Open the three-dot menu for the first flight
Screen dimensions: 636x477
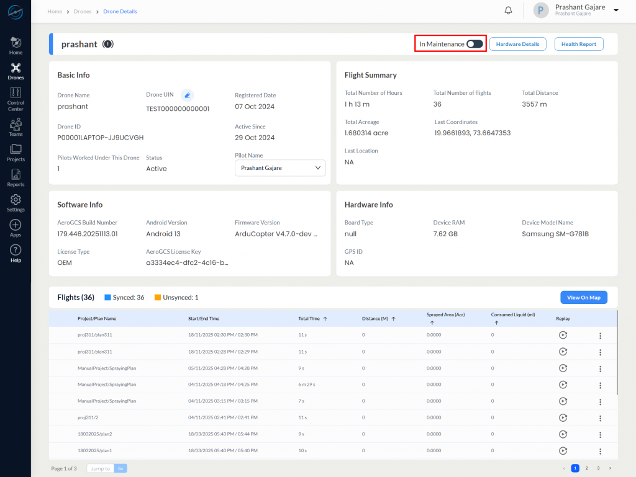(600, 335)
